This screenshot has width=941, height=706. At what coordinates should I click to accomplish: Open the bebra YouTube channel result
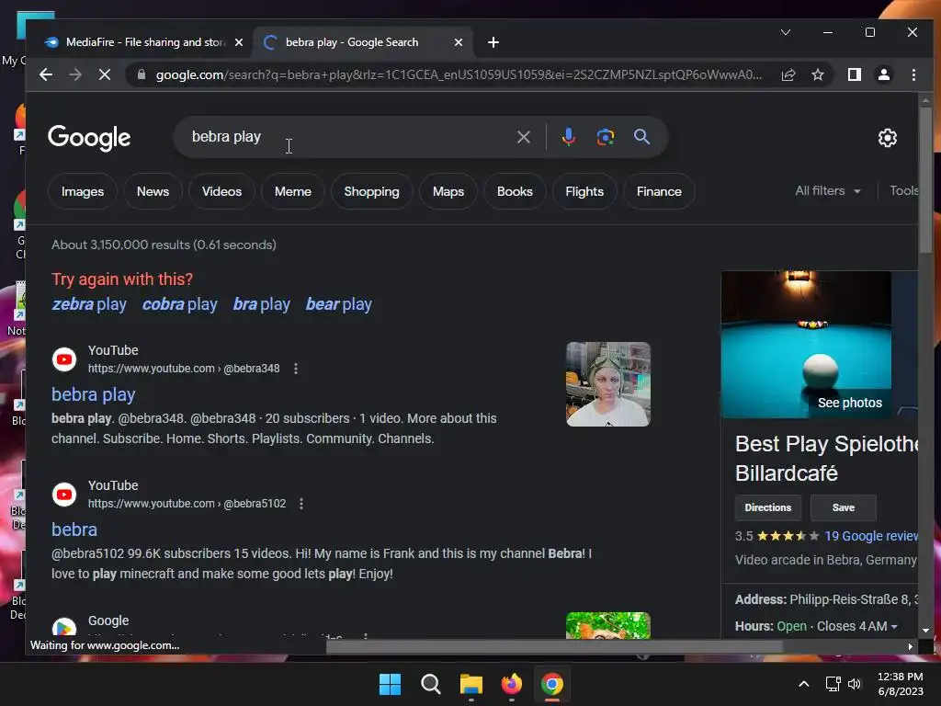pyautogui.click(x=74, y=529)
